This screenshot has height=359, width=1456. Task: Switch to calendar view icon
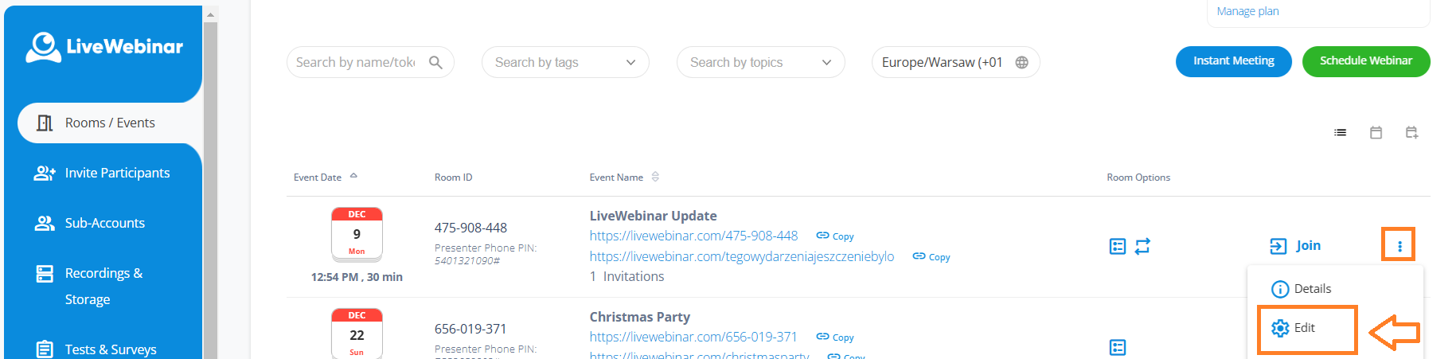point(1376,133)
